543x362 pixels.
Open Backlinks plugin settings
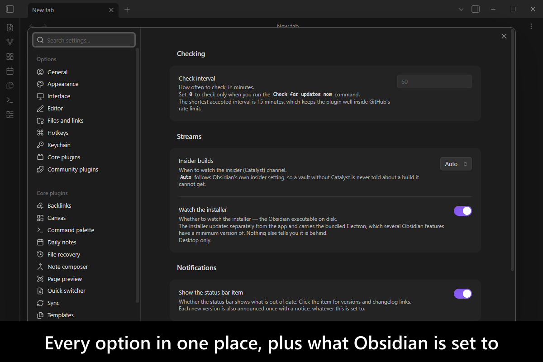tap(84, 206)
